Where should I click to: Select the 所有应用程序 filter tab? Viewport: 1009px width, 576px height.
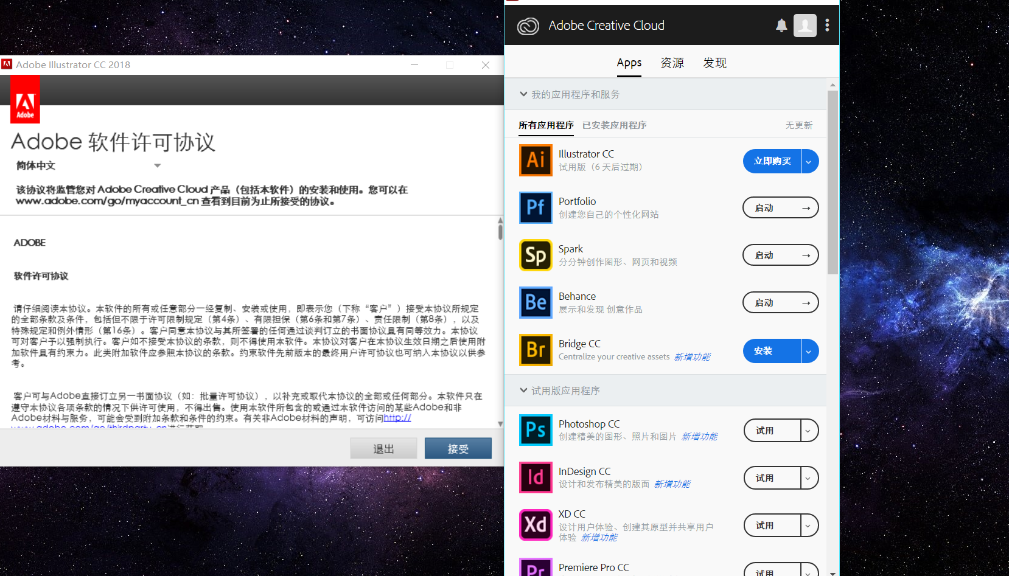546,125
